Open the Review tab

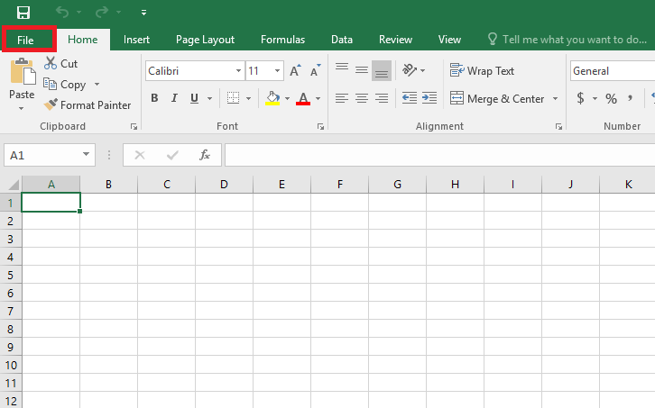click(x=395, y=40)
